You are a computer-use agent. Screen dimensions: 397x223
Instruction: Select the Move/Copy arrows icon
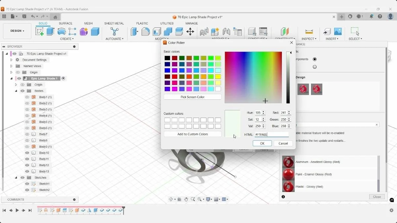pyautogui.click(x=190, y=31)
